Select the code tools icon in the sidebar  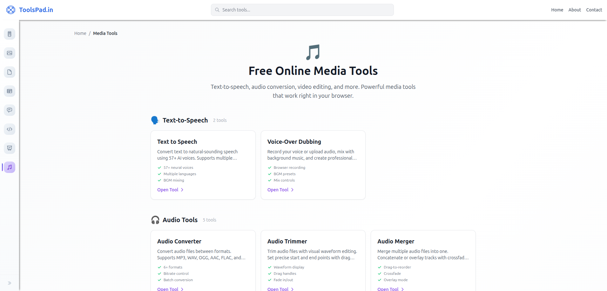point(10,129)
